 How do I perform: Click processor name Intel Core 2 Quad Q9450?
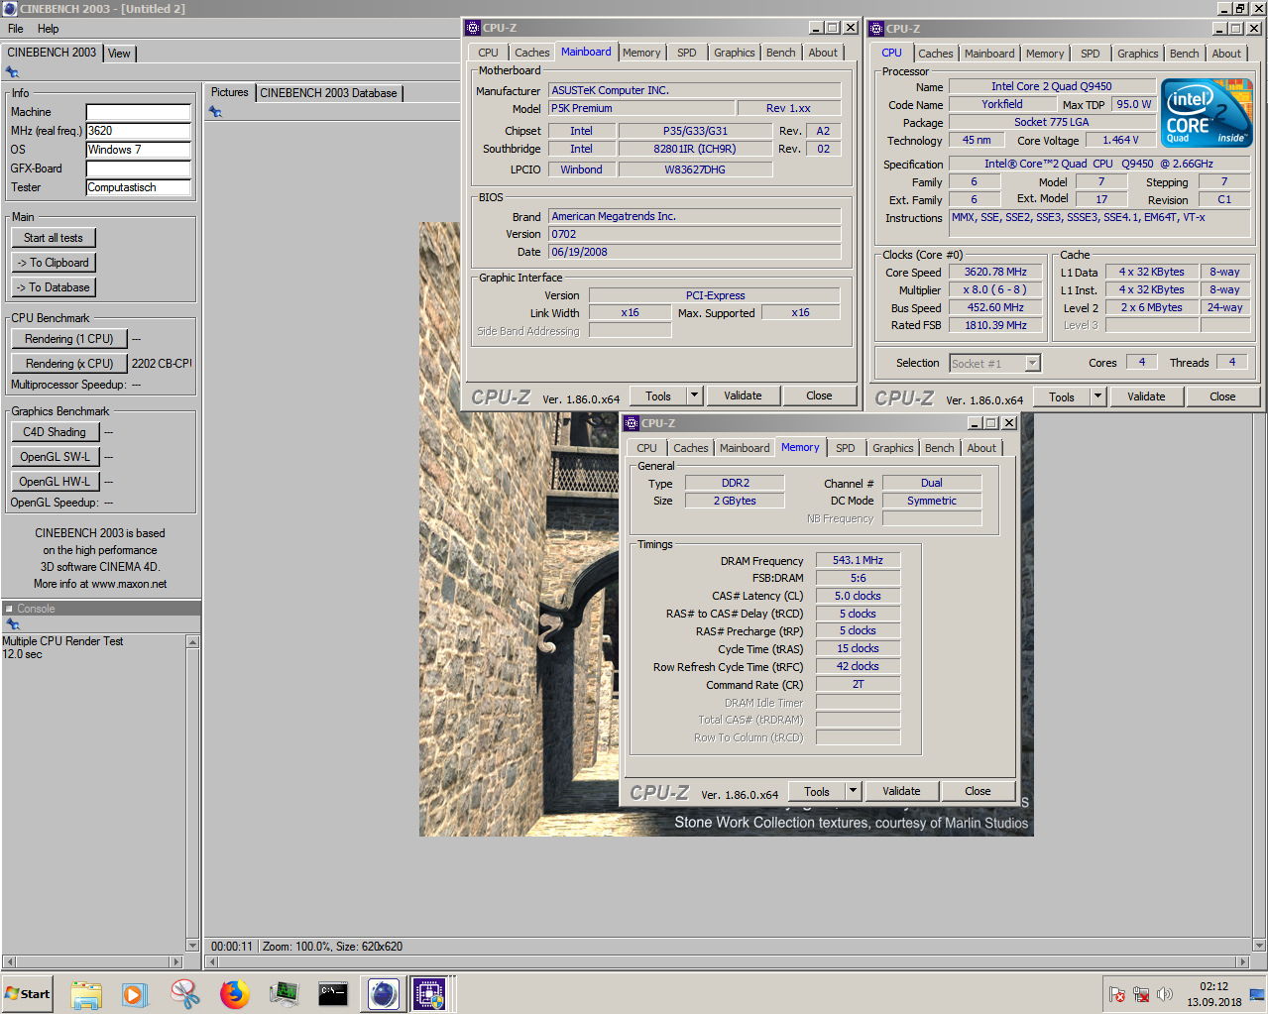1052,86
